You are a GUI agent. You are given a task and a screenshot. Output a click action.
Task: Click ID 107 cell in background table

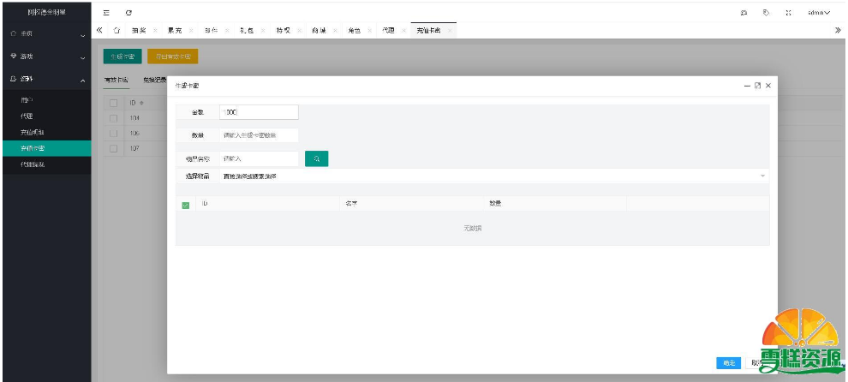134,147
